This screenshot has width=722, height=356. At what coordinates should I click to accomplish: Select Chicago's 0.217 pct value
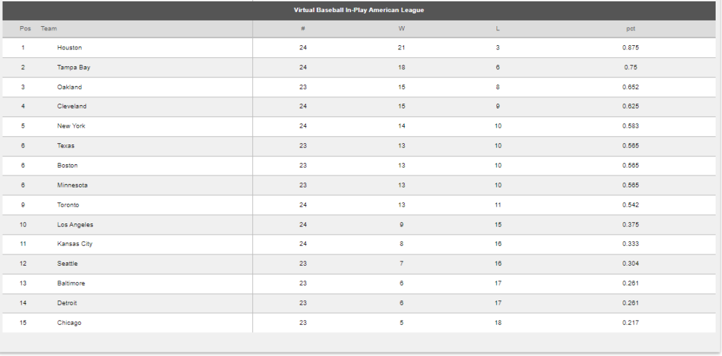coord(630,323)
